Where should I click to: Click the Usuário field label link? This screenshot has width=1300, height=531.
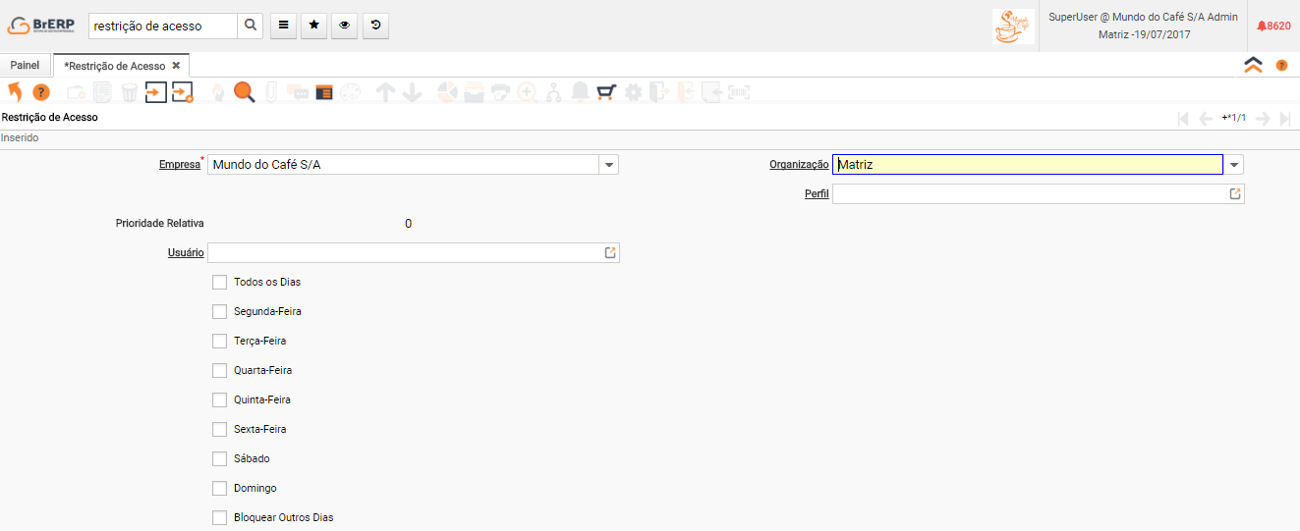coord(186,253)
